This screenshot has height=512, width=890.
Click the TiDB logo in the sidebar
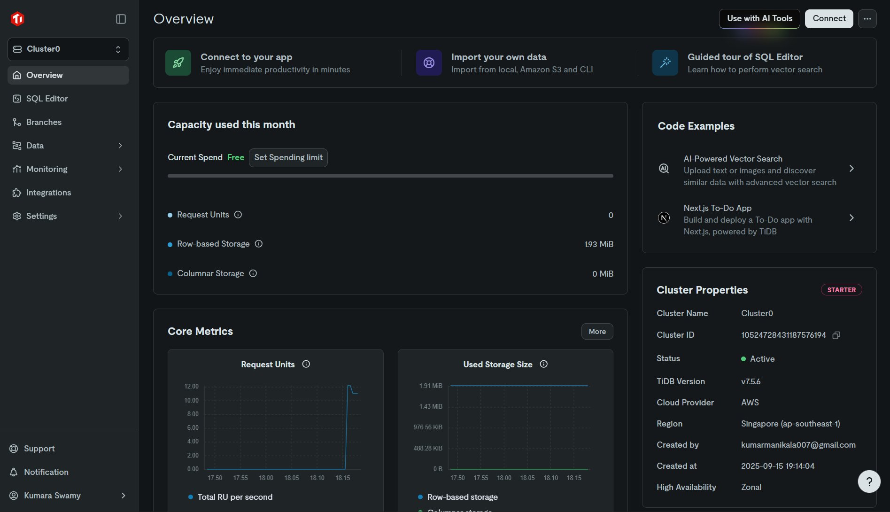point(17,19)
